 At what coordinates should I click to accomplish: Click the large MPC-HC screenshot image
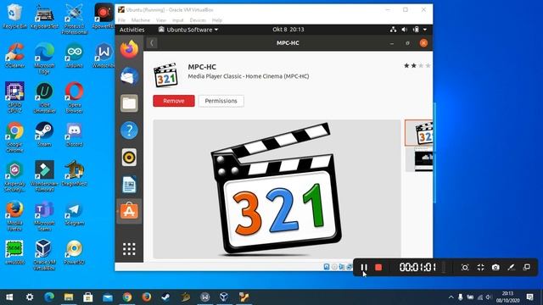point(277,189)
